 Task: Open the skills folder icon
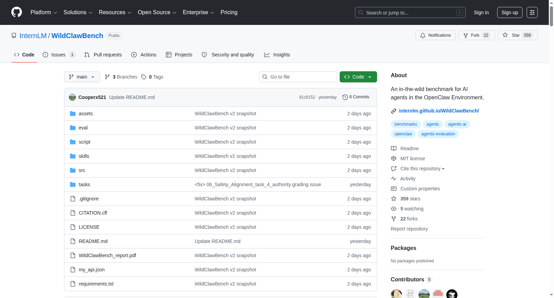[73, 156]
